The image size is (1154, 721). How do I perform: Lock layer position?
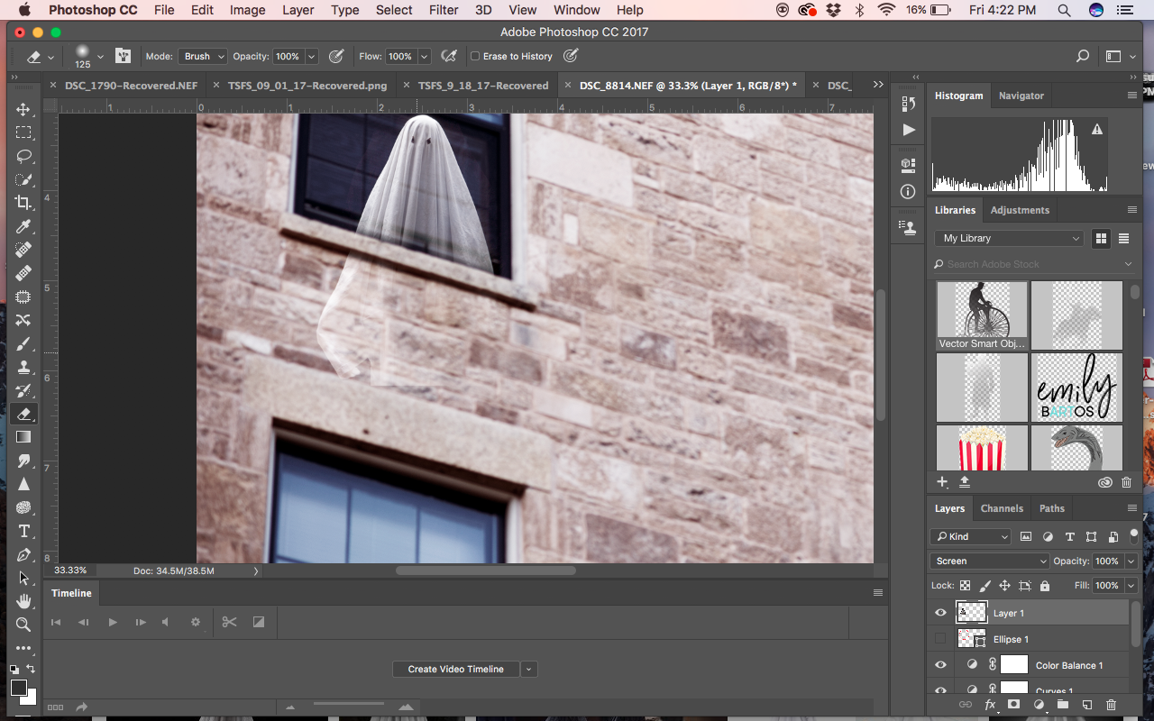(1005, 586)
